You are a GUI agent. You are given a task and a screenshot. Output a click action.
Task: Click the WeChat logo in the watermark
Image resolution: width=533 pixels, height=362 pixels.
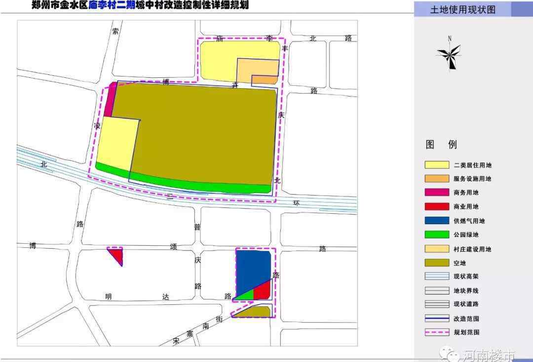pos(451,355)
